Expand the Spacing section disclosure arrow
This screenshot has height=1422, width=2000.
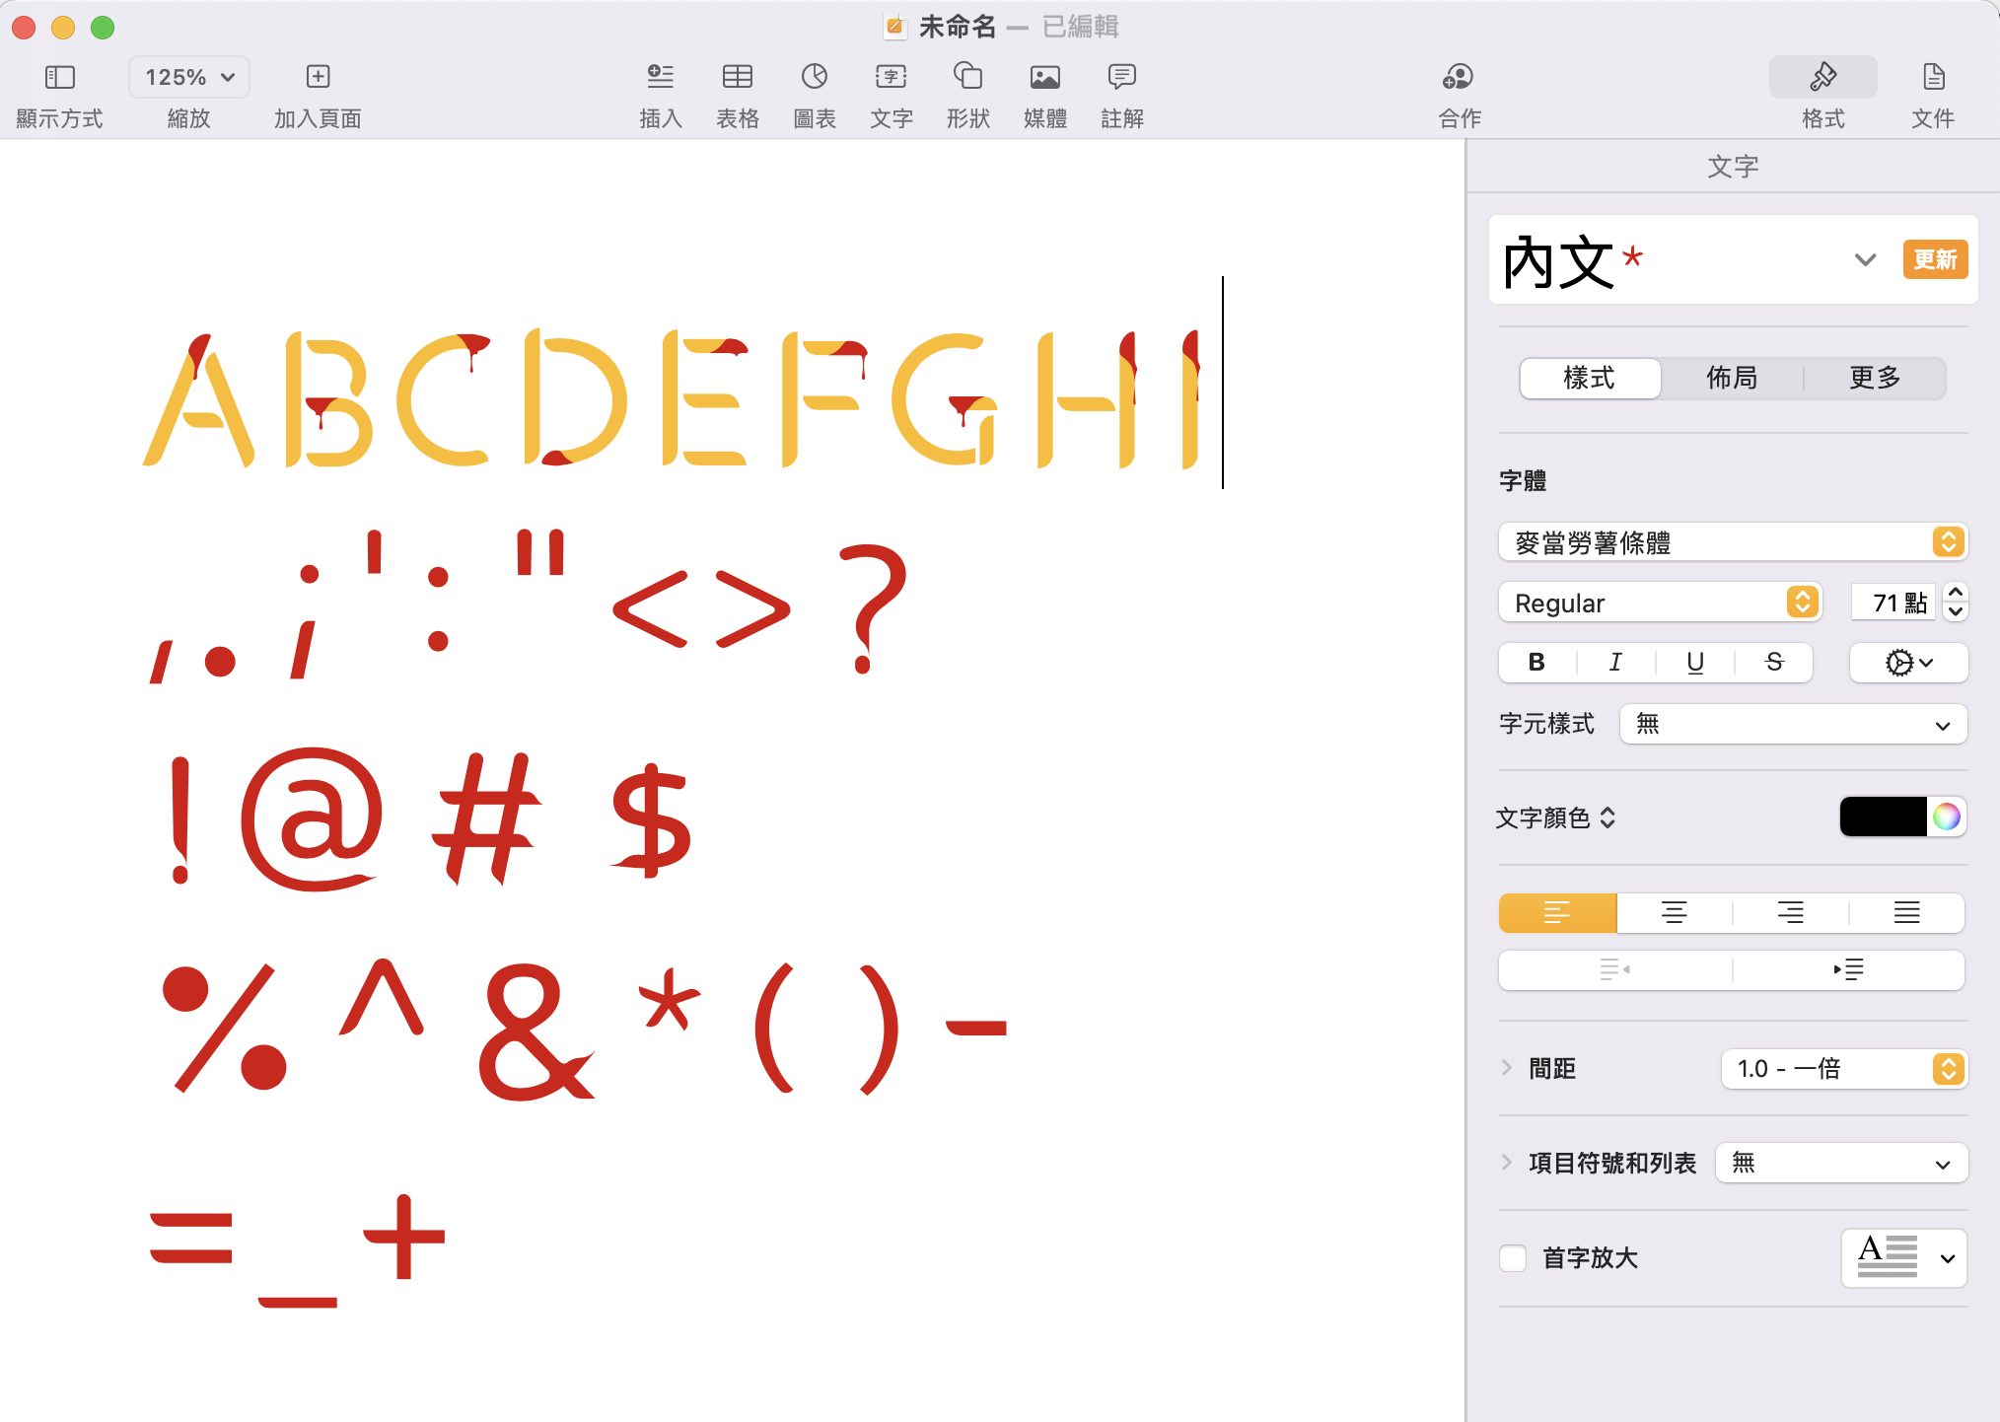click(x=1507, y=1068)
